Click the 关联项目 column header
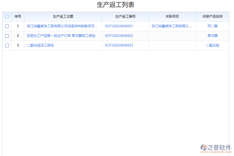Image resolution: width=234 pixels, height=156 pixels. point(172,16)
